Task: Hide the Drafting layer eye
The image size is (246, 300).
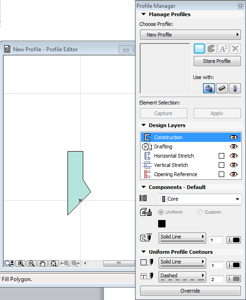Action: [x=234, y=147]
